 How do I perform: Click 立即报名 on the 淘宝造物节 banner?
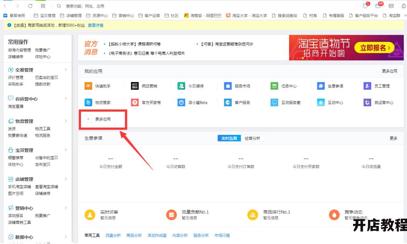click(374, 48)
